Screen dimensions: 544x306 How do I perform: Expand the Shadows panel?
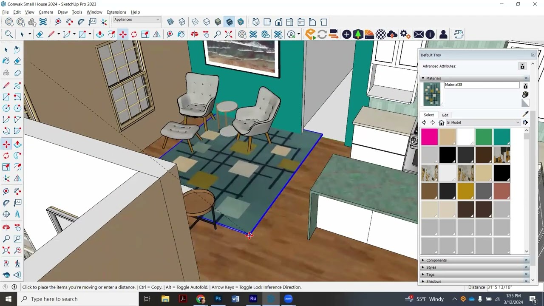click(423, 281)
